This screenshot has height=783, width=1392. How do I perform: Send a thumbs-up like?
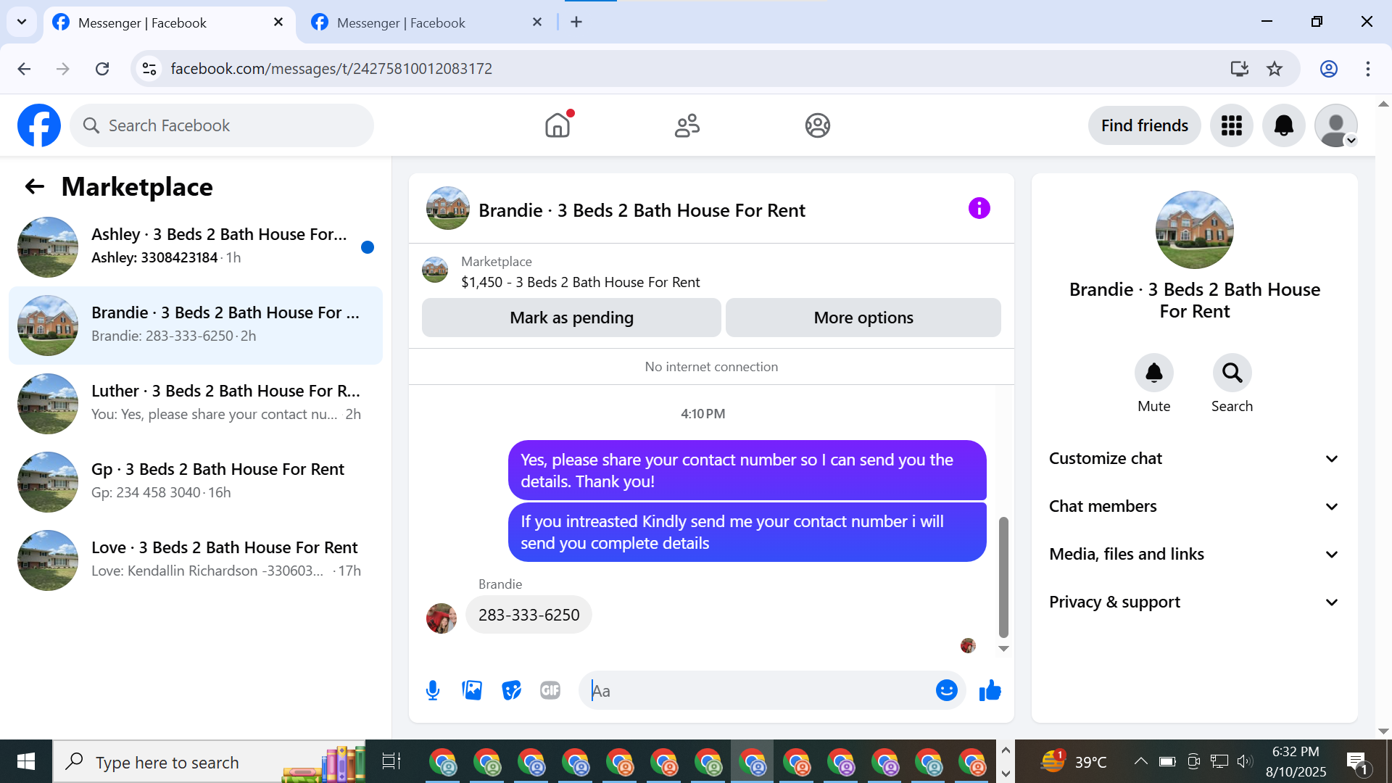click(x=990, y=691)
